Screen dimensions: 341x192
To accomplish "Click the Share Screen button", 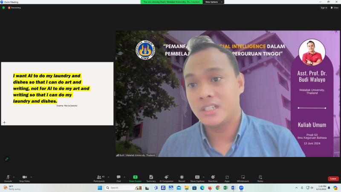I will tap(135, 178).
